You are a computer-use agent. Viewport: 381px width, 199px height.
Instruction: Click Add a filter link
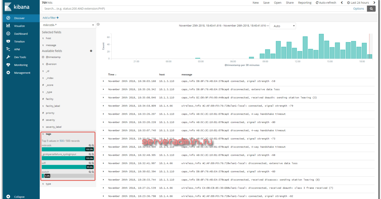point(50,18)
